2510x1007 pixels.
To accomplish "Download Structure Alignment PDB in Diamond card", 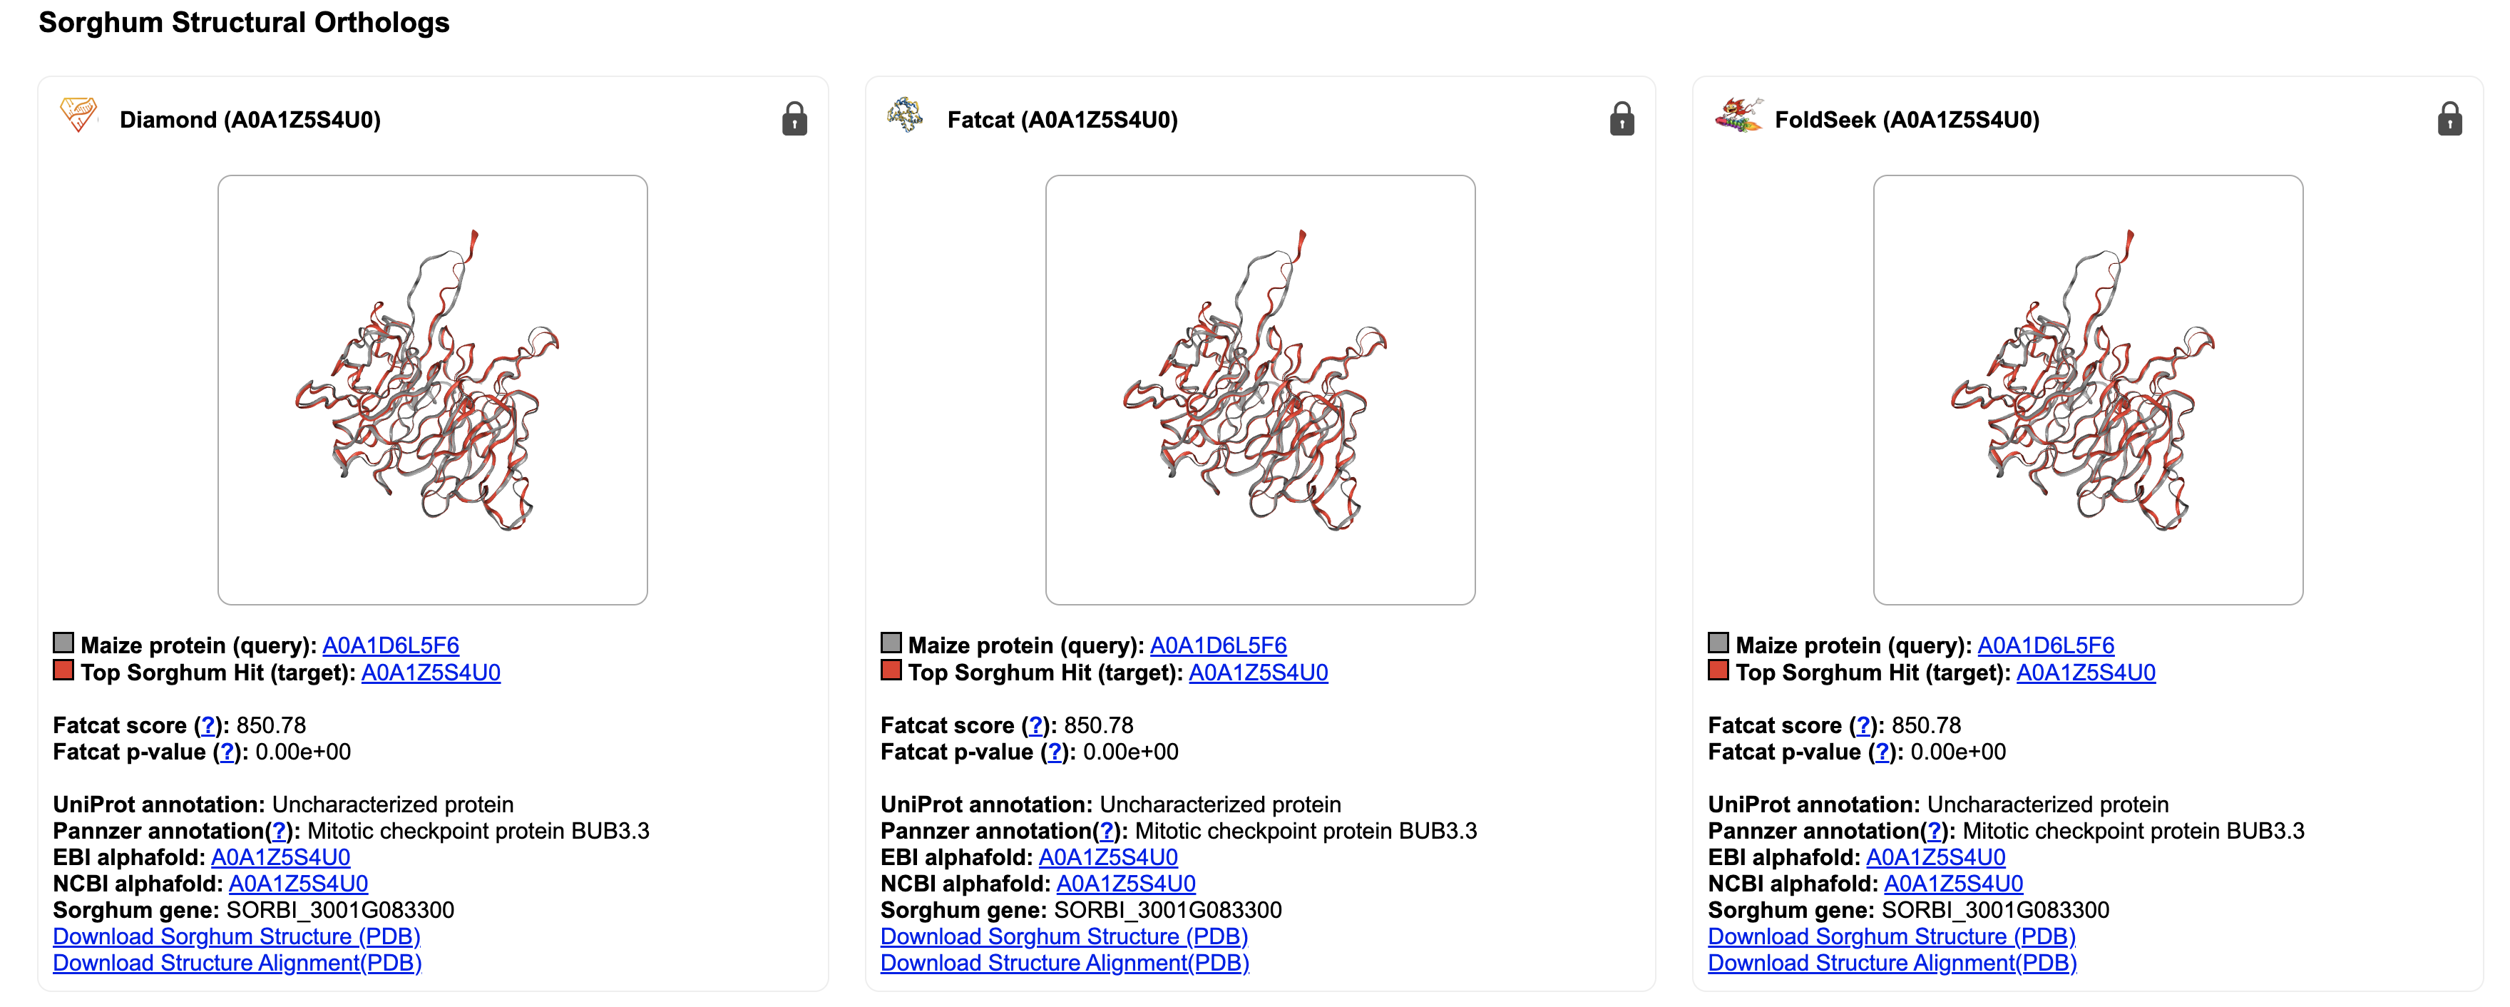I will [237, 962].
